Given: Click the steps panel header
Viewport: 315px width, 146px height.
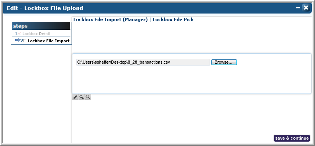Looking at the screenshot, I should coord(41,26).
